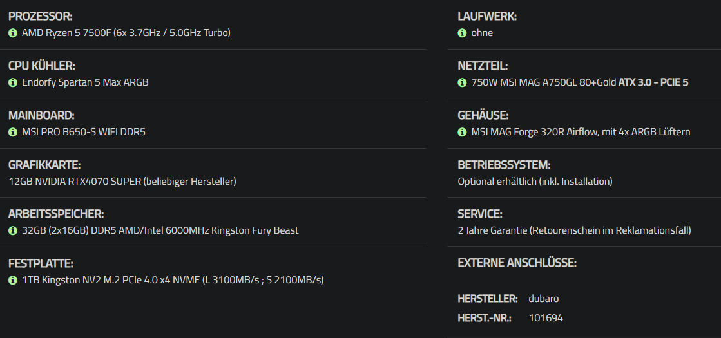Click the manufacturer name dubaro
Screen dimensions: 721x338
click(544, 299)
